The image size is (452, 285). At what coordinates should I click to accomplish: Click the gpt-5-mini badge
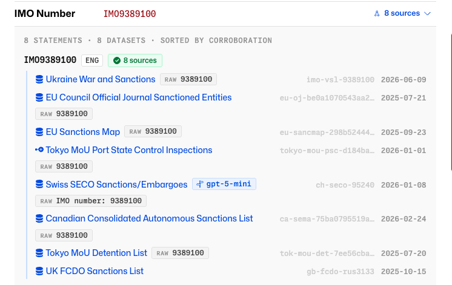(224, 184)
